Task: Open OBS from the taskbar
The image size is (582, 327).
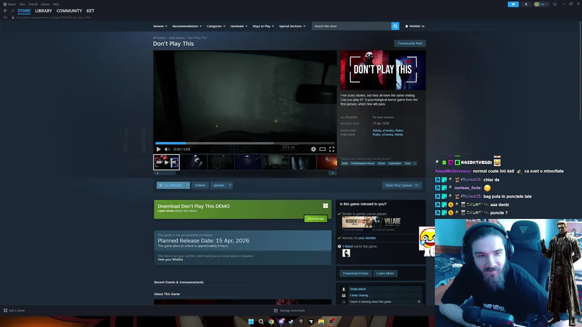Action: pyautogui.click(x=331, y=322)
